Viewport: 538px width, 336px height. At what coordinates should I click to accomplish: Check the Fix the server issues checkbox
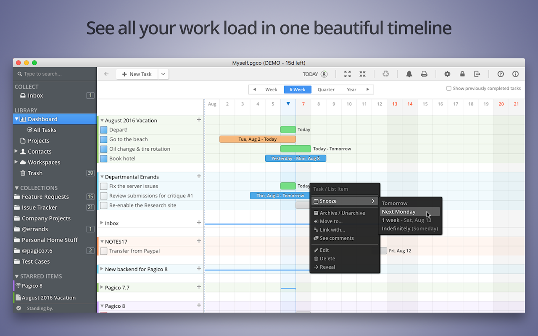(103, 186)
